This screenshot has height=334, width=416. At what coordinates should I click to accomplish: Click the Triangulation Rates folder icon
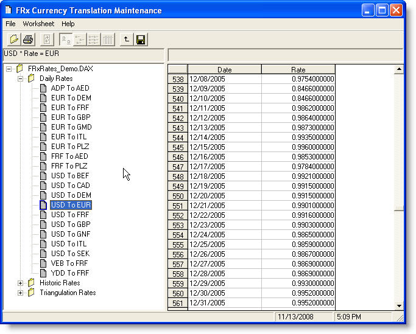(31, 293)
